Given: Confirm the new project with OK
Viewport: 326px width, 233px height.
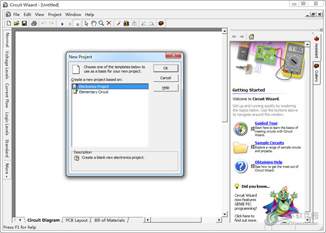Looking at the screenshot, I should pos(166,68).
